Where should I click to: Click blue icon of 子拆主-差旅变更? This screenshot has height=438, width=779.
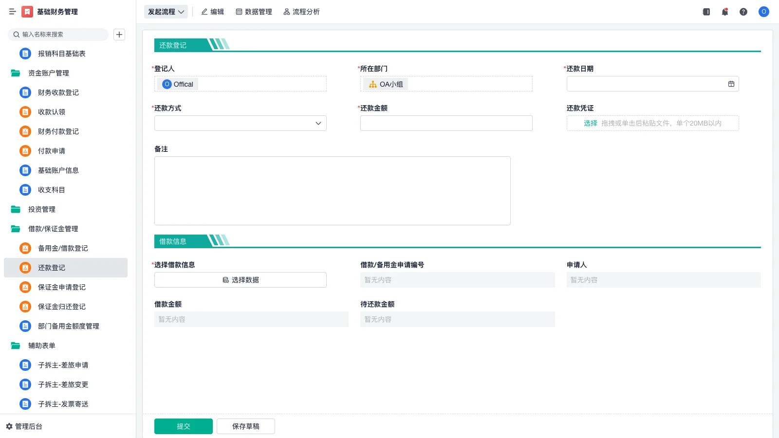(25, 384)
